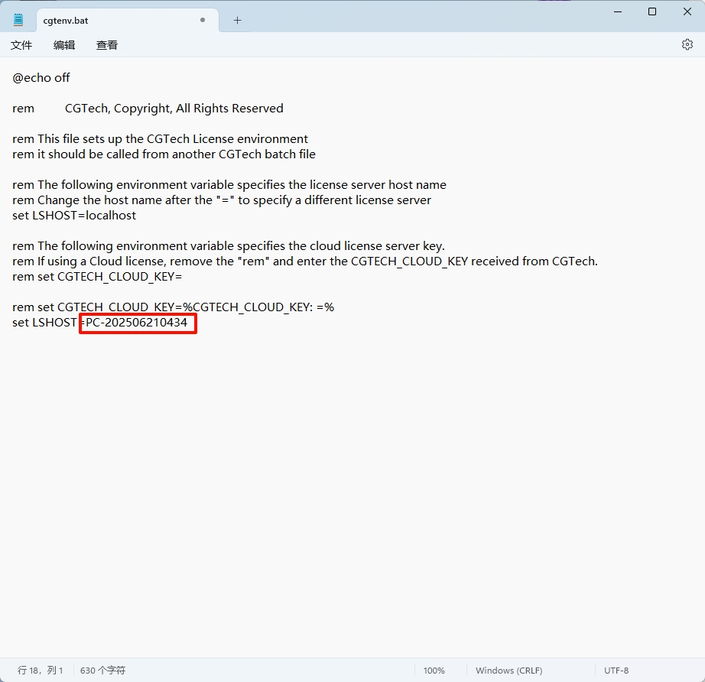This screenshot has width=705, height=682.
Task: Click the highlighted PC-202506210434 hostname text
Action: click(137, 323)
